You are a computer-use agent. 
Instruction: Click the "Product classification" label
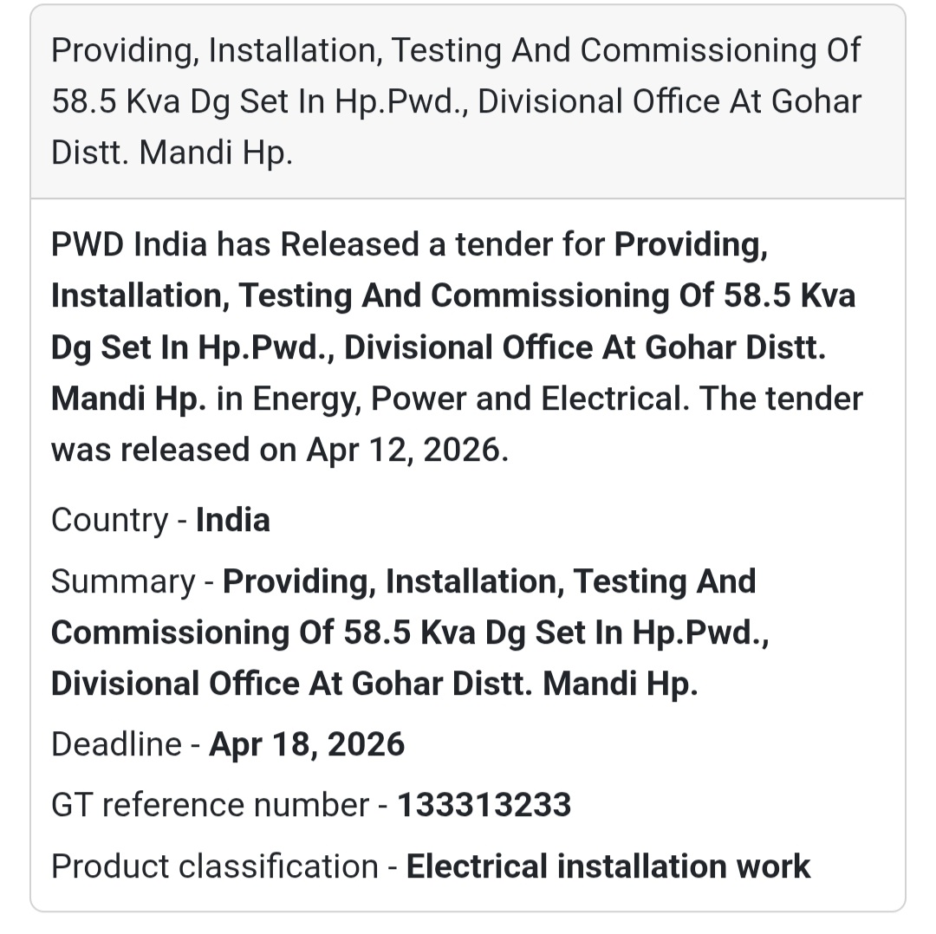tap(214, 866)
